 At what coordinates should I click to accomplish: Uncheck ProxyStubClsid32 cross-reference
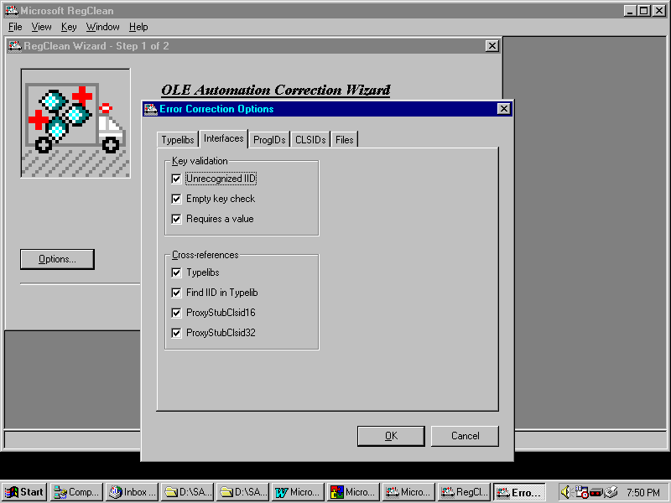click(x=176, y=333)
